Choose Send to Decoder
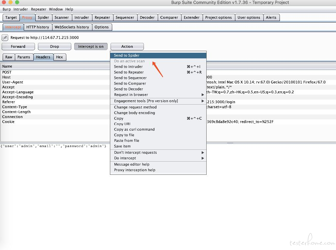This screenshot has width=336, height=250. [x=158, y=89]
